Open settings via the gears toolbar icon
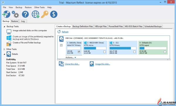 (x=15, y=14)
